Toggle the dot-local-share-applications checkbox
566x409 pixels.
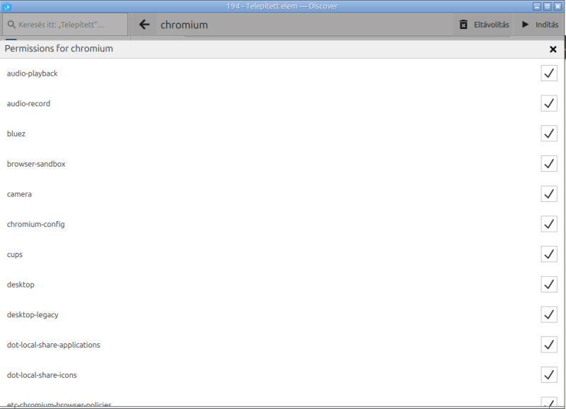pos(549,345)
